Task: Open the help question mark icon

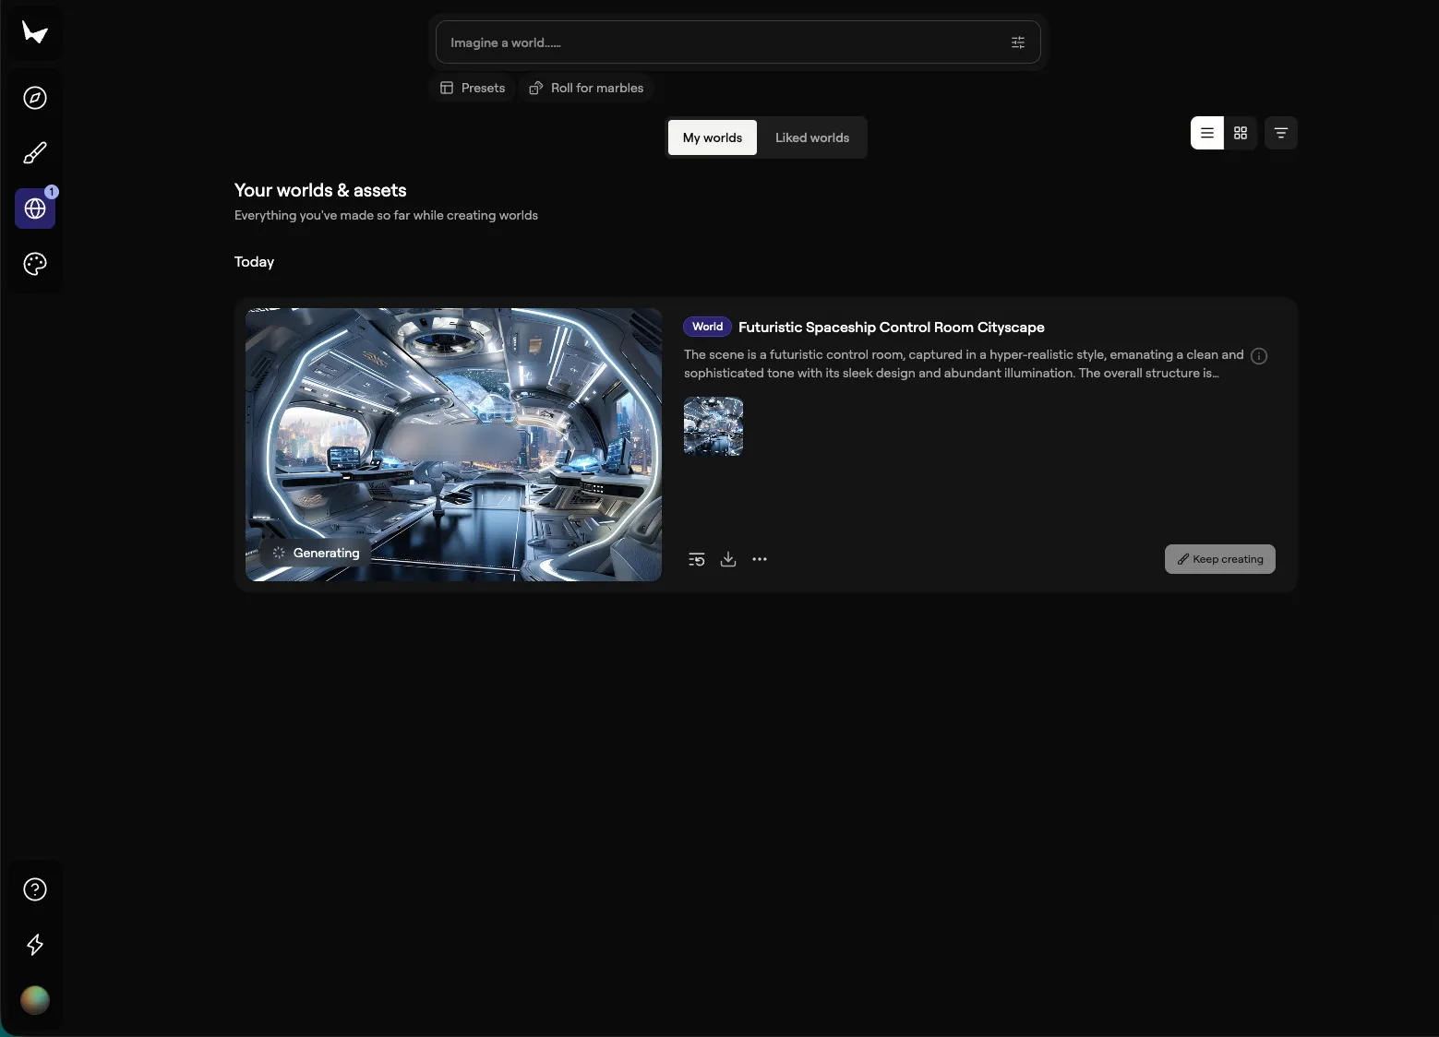Action: coord(35,889)
